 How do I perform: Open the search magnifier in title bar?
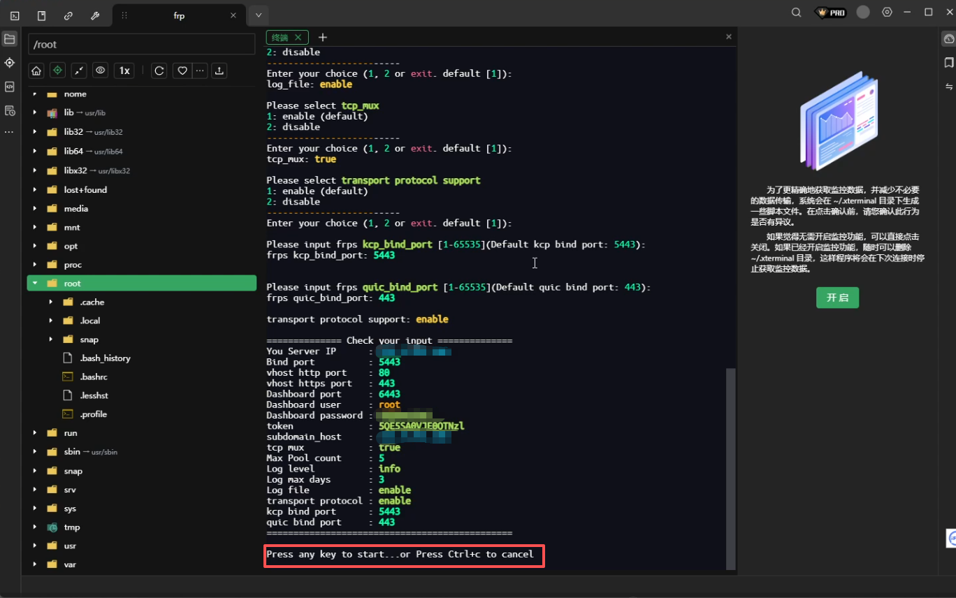796,13
